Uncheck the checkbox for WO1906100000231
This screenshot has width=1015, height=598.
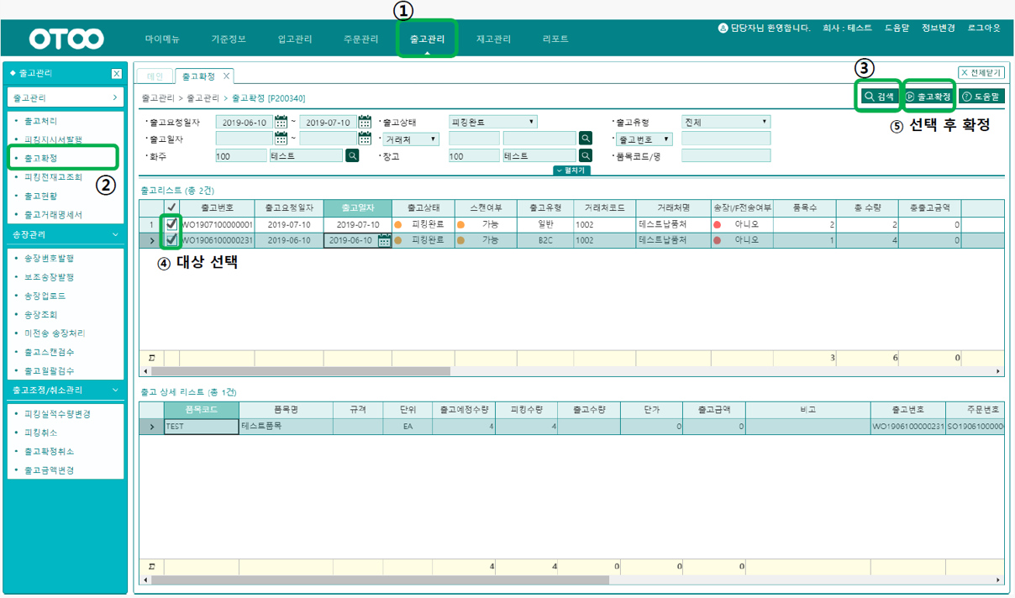tap(171, 240)
